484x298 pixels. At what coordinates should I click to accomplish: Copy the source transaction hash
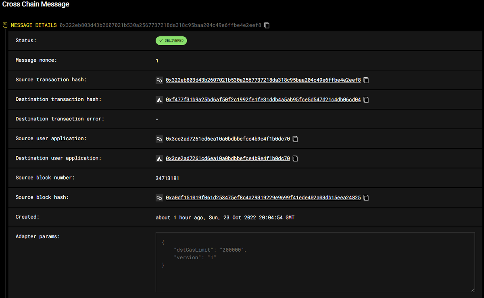[366, 80]
